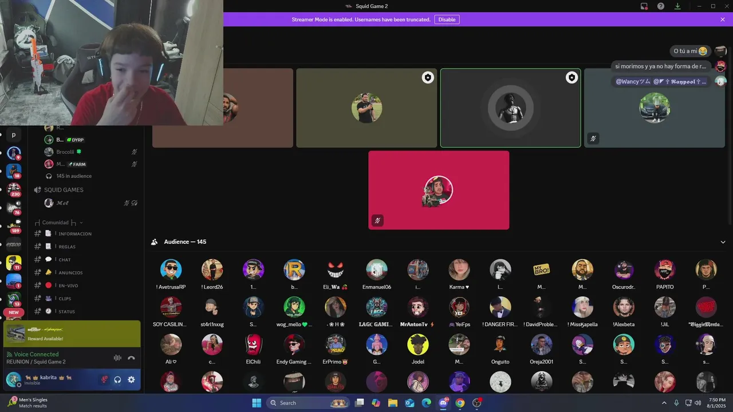Open the inbox icon in title bar
Screen dimensions: 733x412
click(644, 6)
